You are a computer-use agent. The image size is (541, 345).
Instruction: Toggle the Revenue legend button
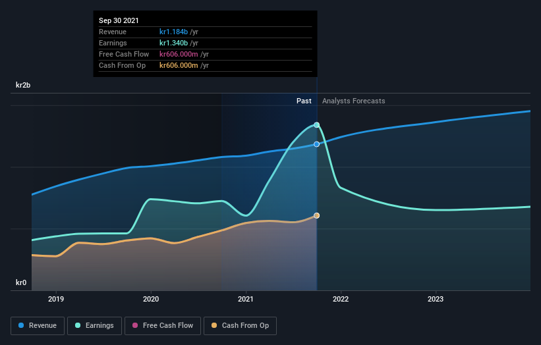(x=38, y=326)
